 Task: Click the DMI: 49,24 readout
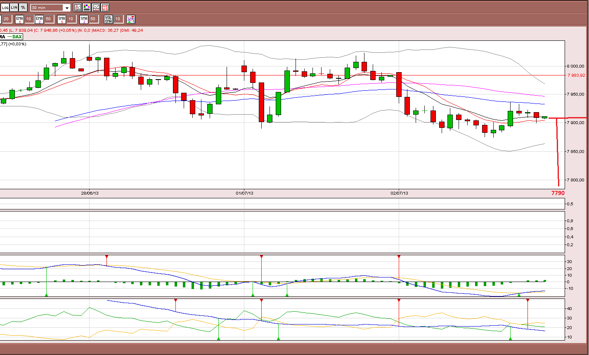[132, 30]
